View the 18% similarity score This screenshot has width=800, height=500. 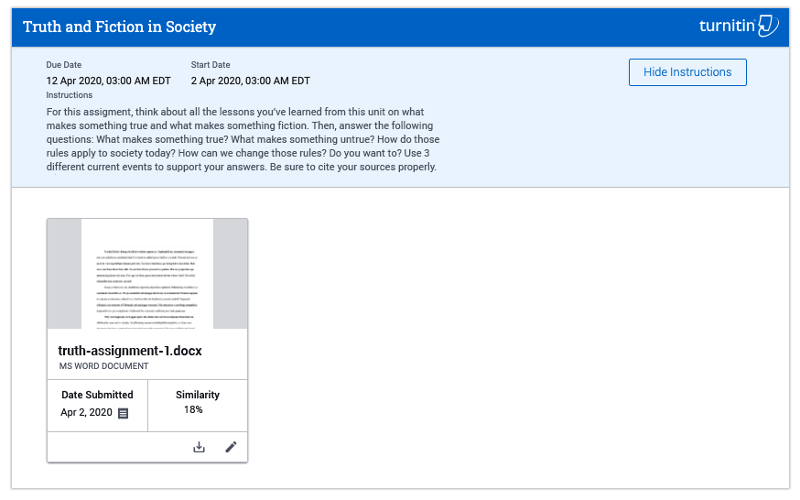(x=193, y=409)
